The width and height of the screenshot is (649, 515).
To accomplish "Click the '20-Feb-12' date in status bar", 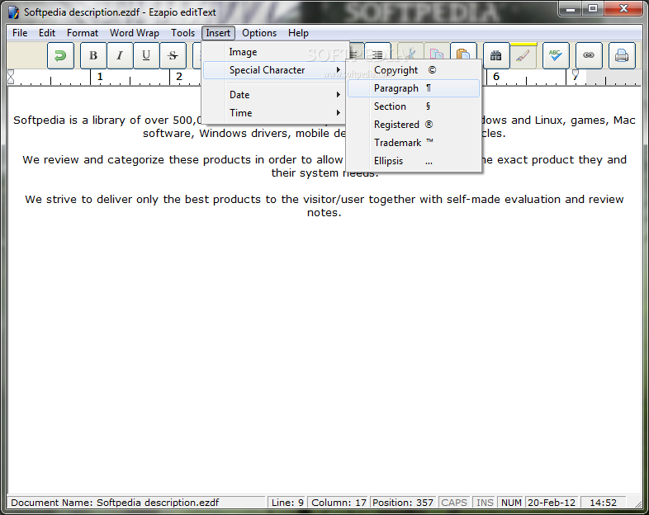I will (x=552, y=503).
